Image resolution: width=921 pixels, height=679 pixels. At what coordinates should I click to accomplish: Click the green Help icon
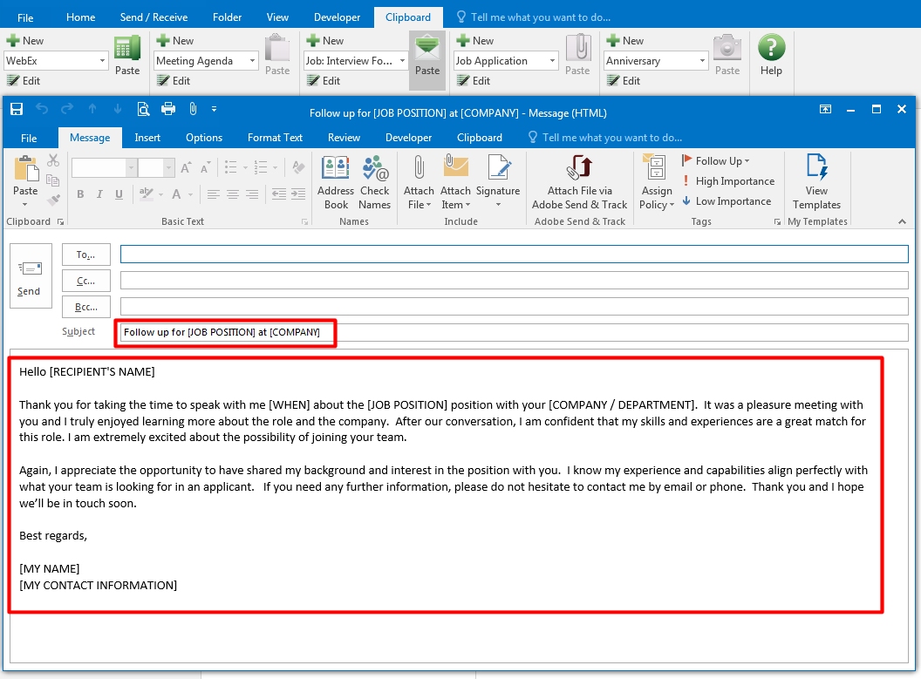click(771, 56)
